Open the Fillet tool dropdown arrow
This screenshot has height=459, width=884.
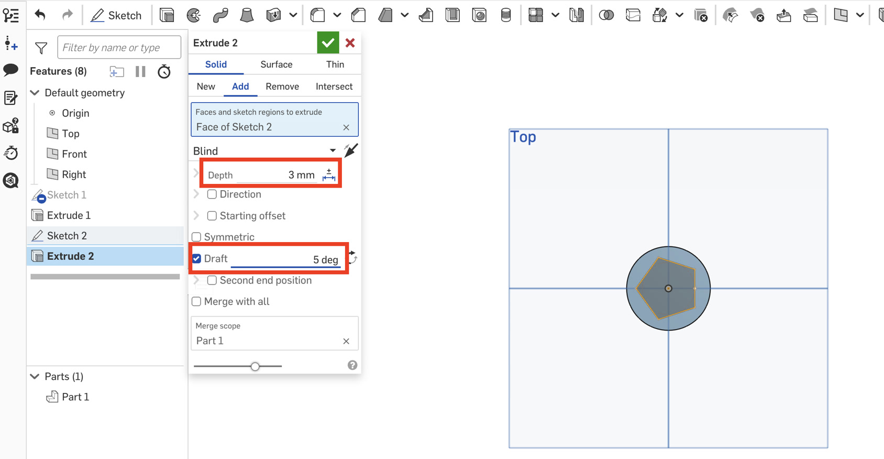[337, 15]
